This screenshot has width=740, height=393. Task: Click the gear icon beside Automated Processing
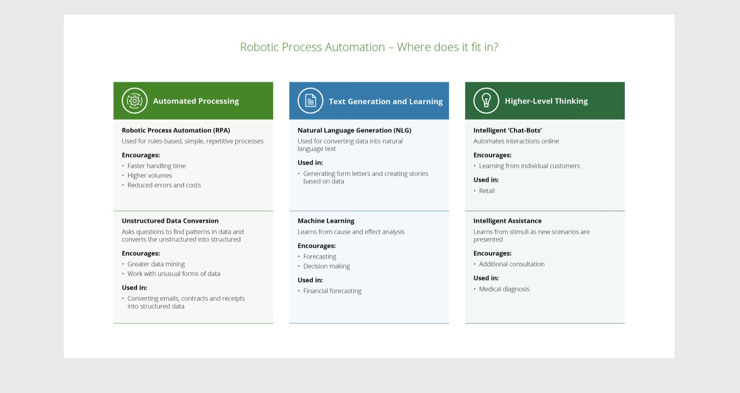[x=135, y=101]
